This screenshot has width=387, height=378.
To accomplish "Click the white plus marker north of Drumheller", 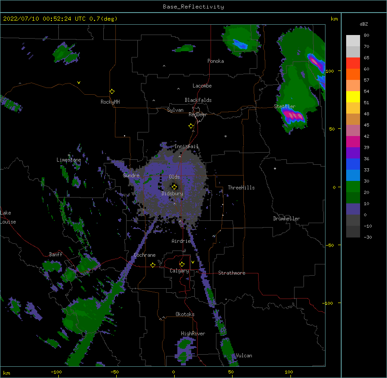I will coord(275,168).
